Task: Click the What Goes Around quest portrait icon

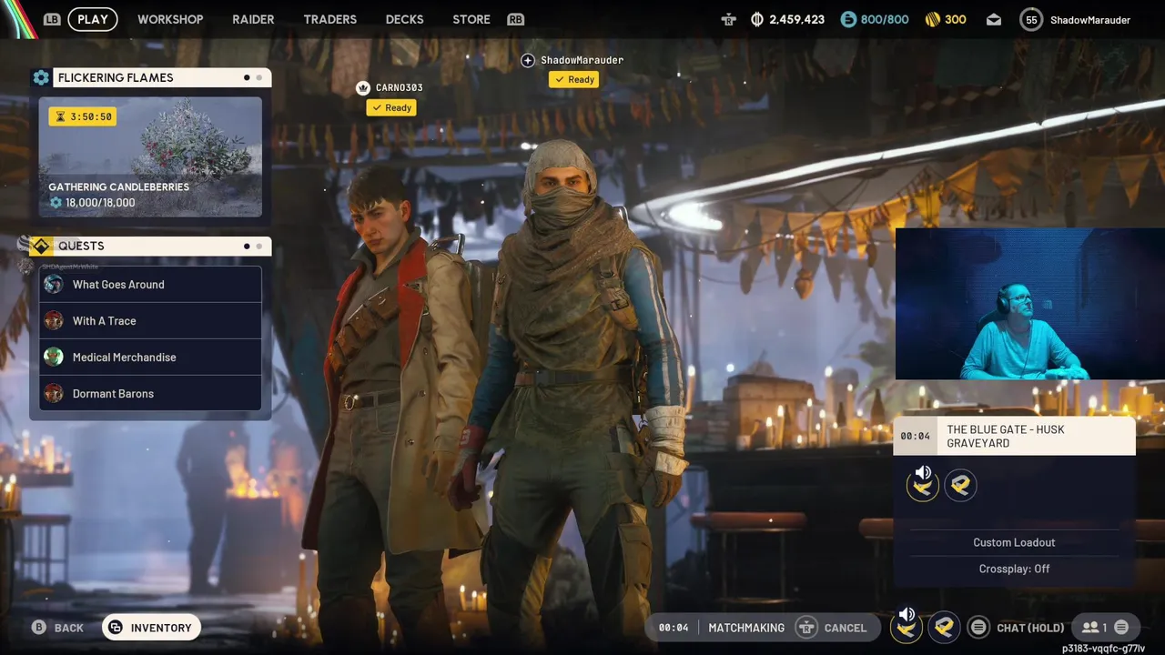Action: [x=54, y=284]
